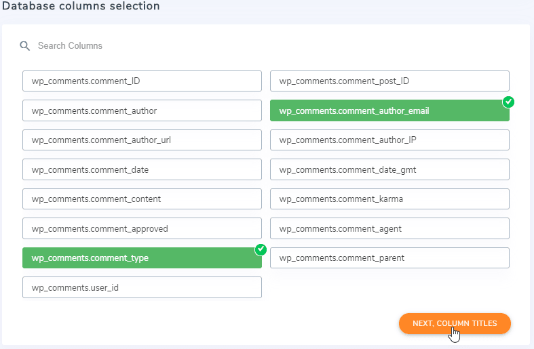Image resolution: width=534 pixels, height=349 pixels.
Task: Select the wp_comments.comment_ID column
Action: click(x=142, y=81)
